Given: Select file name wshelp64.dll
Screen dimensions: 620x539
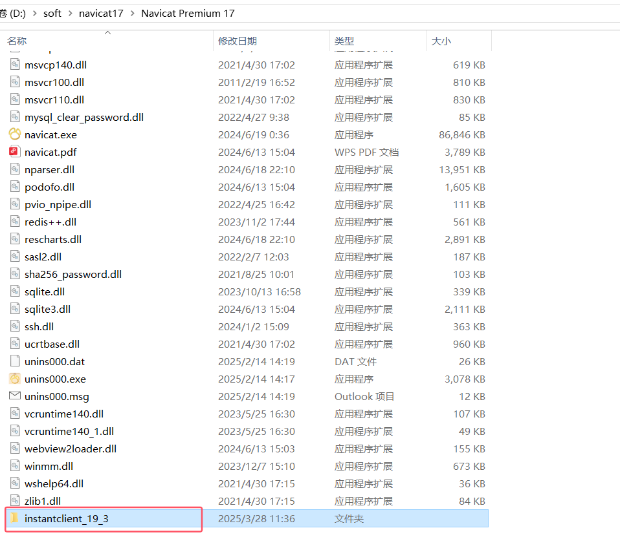Looking at the screenshot, I should [54, 483].
